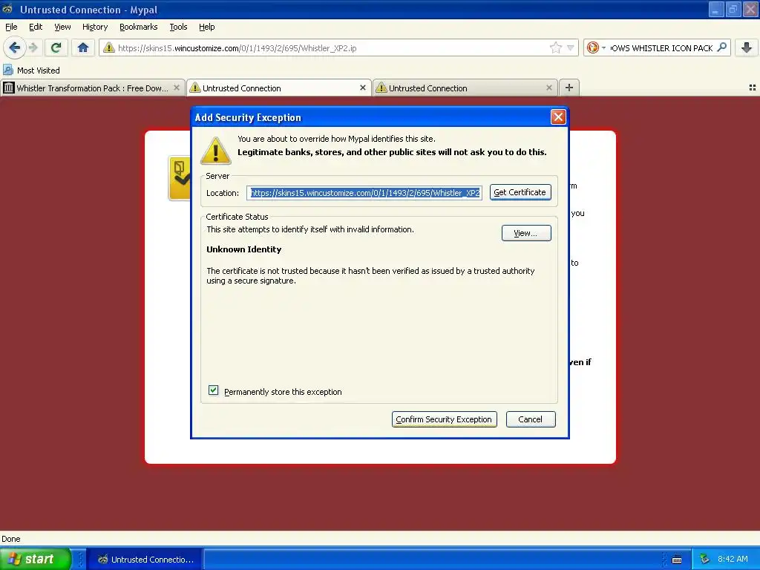Screen dimensions: 760x570
Task: Click Confirm Security Exception button
Action: tap(444, 419)
